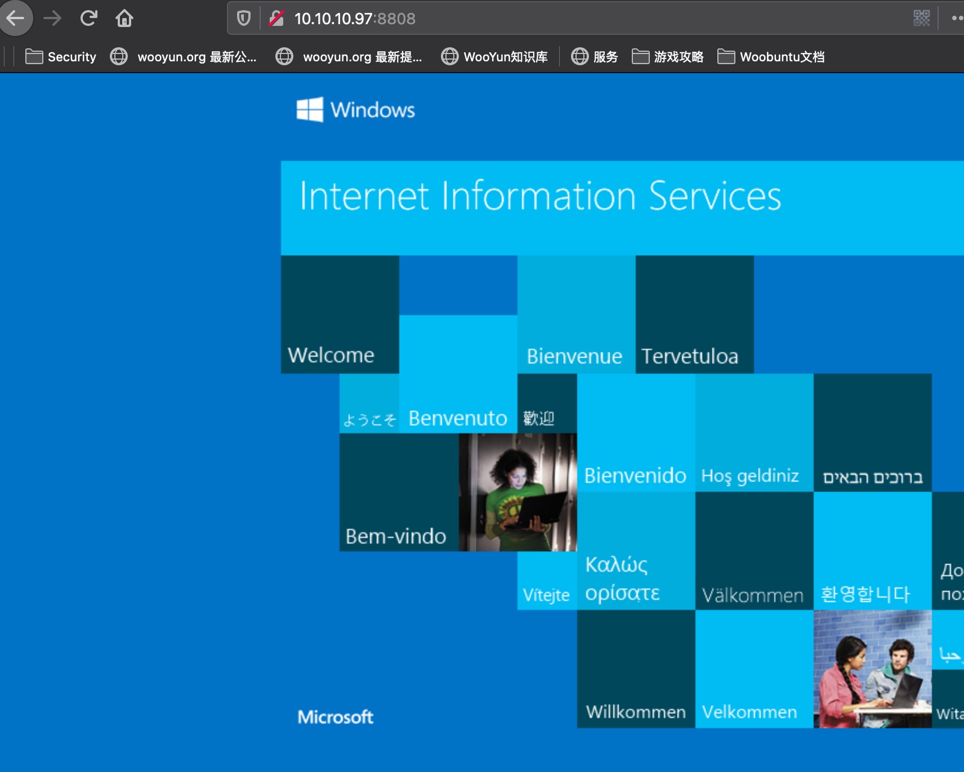
Task: Click the Welcome tile
Action: coord(340,315)
